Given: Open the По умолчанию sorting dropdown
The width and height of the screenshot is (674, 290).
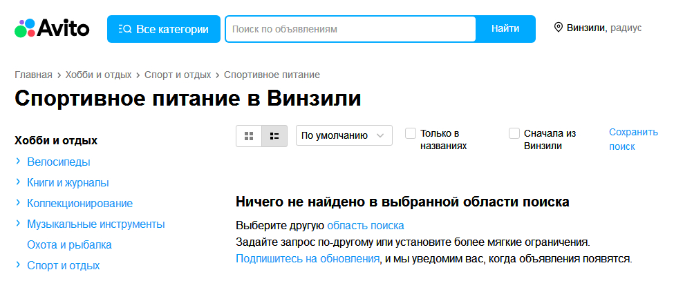Looking at the screenshot, I should tap(344, 136).
